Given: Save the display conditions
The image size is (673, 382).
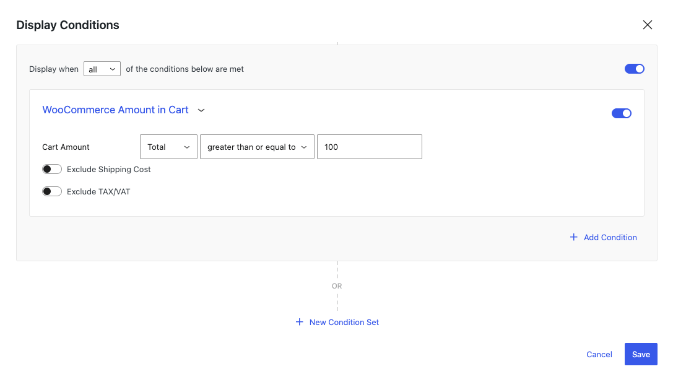Looking at the screenshot, I should point(641,354).
